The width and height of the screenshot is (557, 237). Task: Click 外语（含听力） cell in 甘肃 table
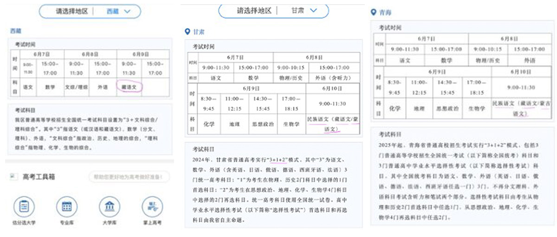click(332, 78)
